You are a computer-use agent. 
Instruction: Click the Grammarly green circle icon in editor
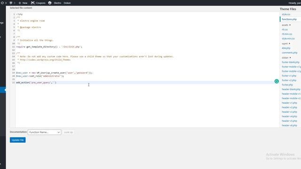pos(277,81)
